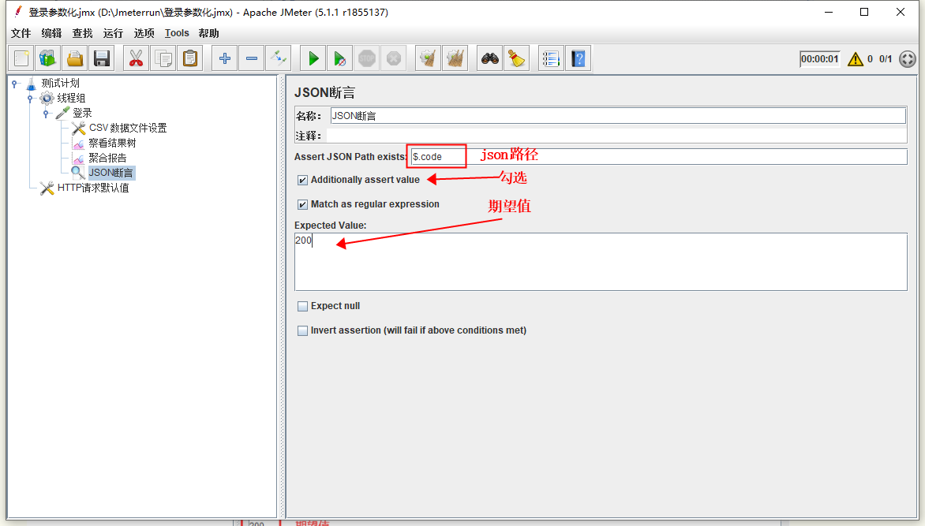Click the New test plan toolbar icon
This screenshot has height=526, width=925.
pyautogui.click(x=22, y=58)
